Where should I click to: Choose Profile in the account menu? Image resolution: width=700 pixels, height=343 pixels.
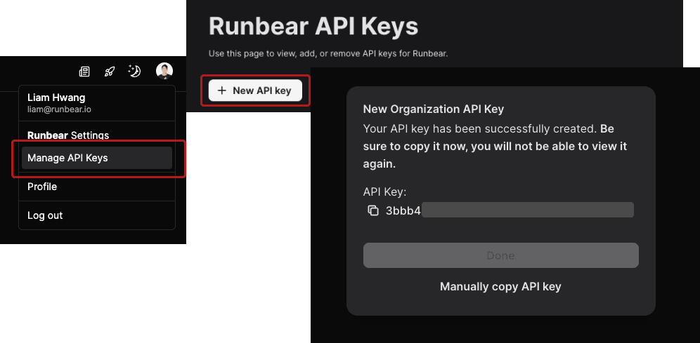42,187
